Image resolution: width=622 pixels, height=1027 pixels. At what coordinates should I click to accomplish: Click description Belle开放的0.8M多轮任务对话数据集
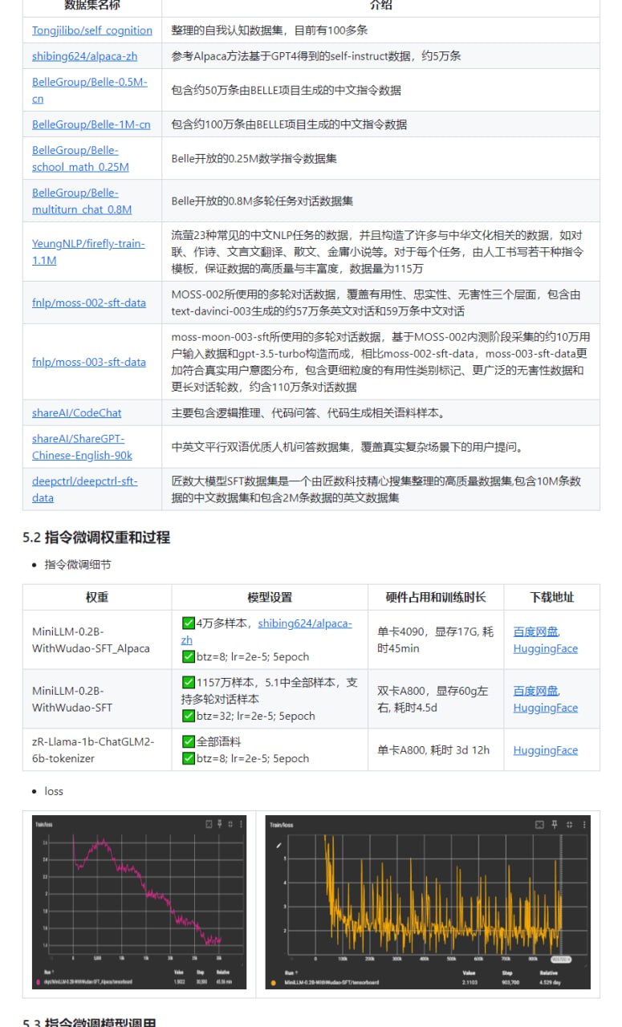coord(262,201)
